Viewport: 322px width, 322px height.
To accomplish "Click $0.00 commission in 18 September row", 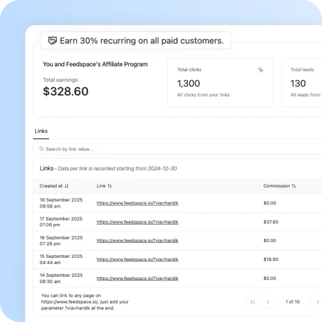I will (x=270, y=203).
